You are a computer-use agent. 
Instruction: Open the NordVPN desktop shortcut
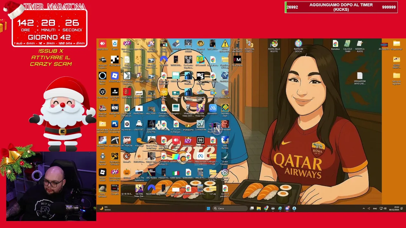164,61
